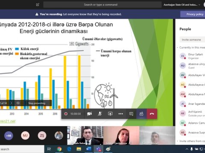Open File Explorer from the taskbar
205x153 pixels.
(x=79, y=149)
